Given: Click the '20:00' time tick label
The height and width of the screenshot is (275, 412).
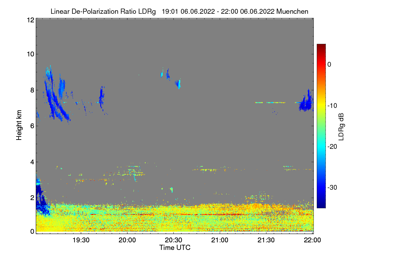Looking at the screenshot, I should click(127, 240).
